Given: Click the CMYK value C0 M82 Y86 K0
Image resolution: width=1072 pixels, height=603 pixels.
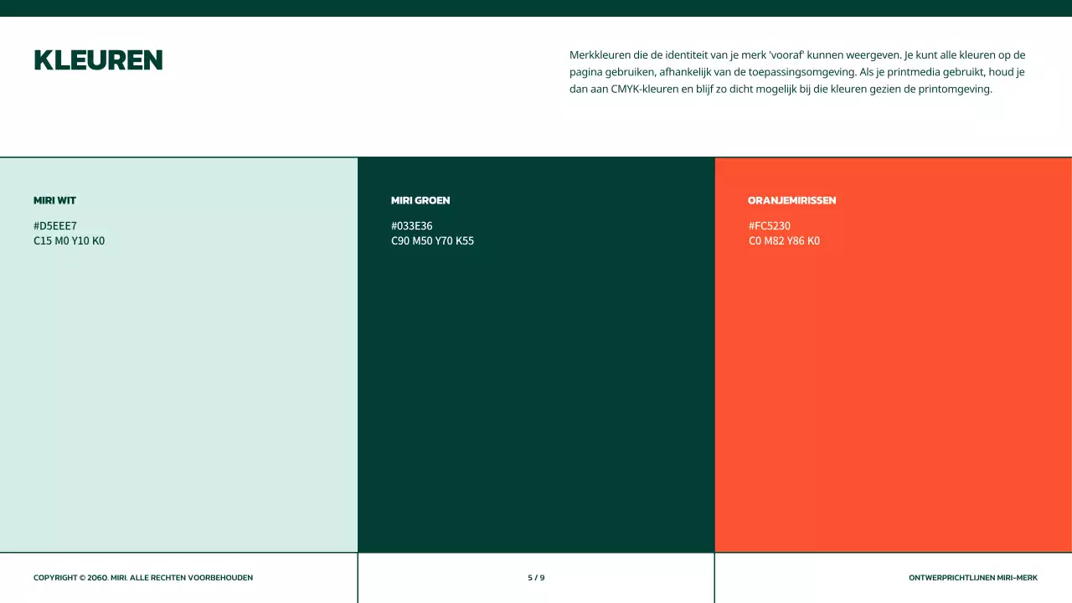Looking at the screenshot, I should [785, 241].
